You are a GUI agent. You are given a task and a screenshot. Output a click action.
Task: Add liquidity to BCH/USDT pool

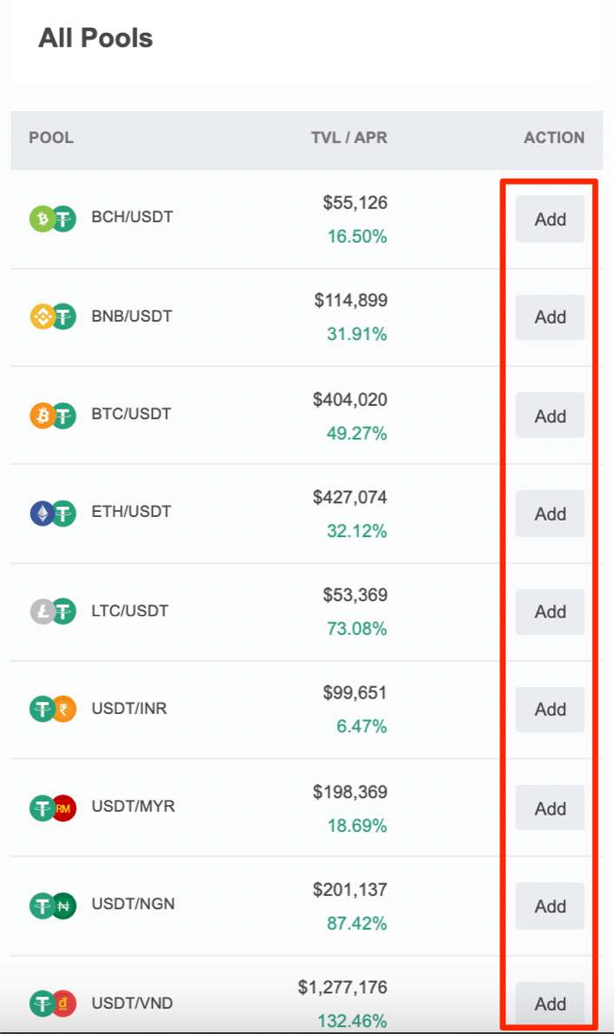point(550,219)
